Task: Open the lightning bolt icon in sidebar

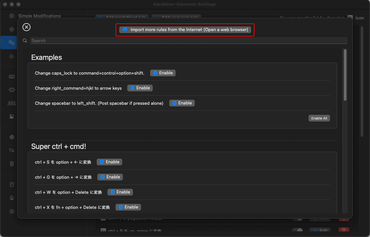Action: [x=11, y=211]
